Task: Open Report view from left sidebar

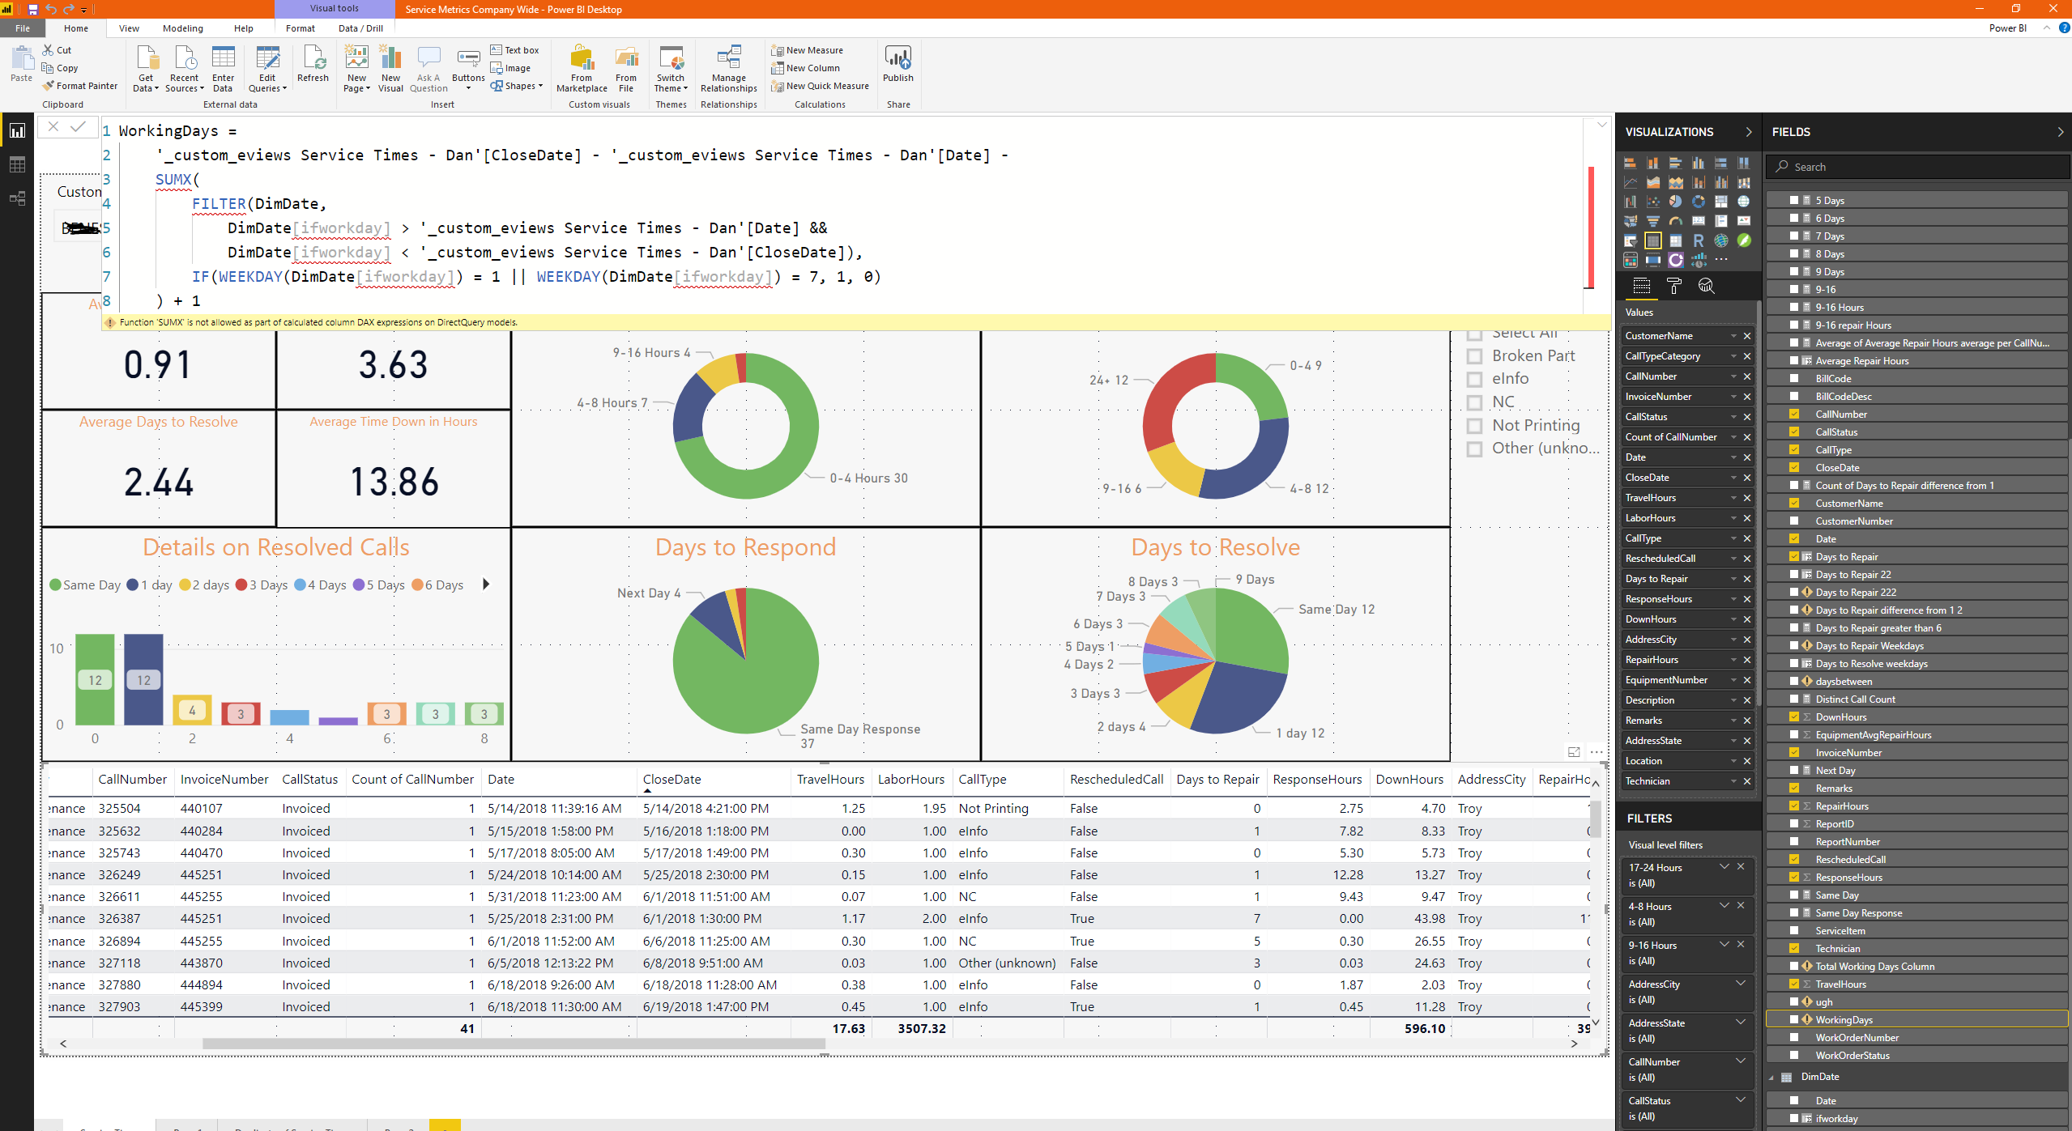Action: [x=17, y=131]
